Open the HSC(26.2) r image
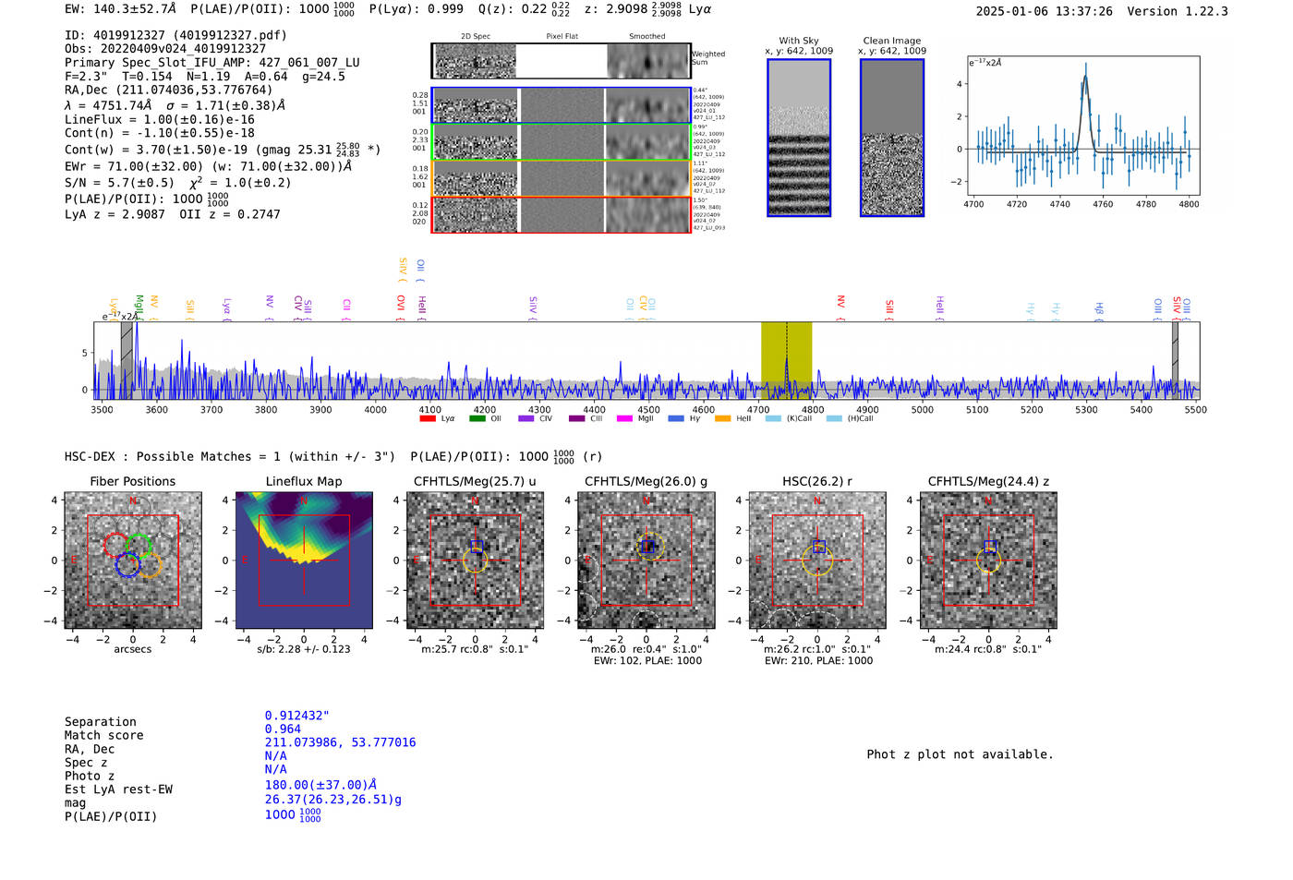This screenshot has height=880, width=1293. click(x=817, y=561)
